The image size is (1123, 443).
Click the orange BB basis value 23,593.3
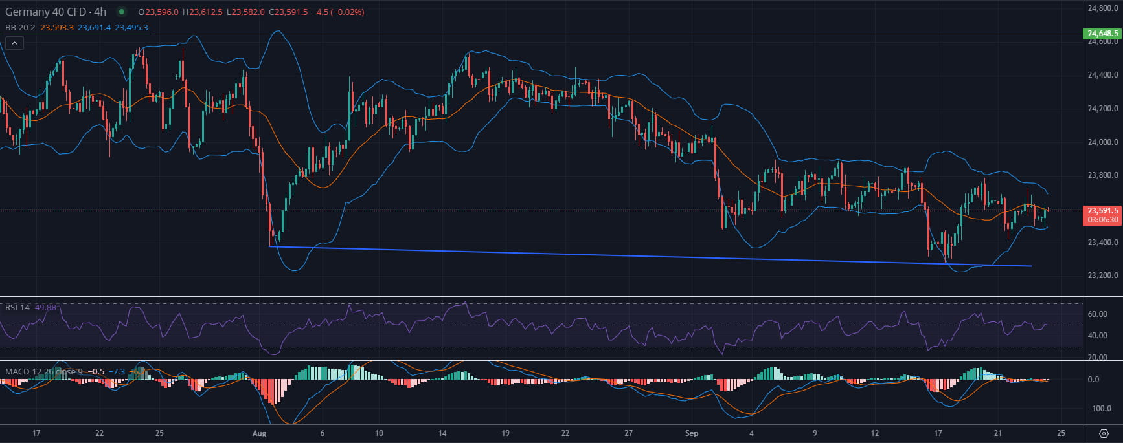point(57,28)
